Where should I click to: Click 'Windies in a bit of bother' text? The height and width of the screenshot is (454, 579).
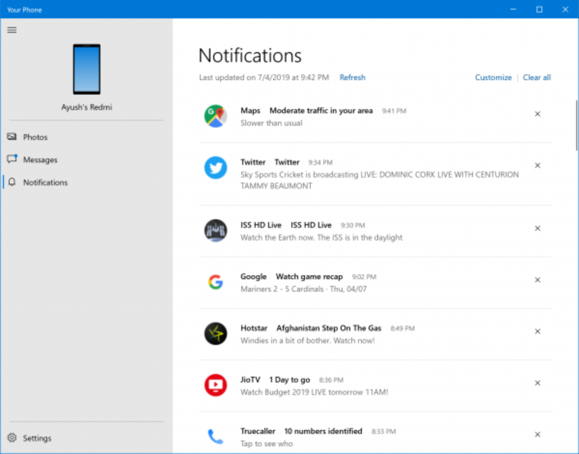pos(308,340)
